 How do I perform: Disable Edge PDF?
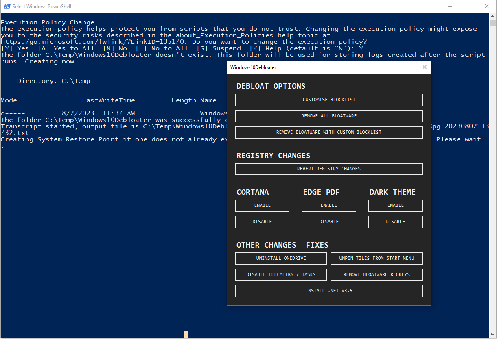coord(329,222)
